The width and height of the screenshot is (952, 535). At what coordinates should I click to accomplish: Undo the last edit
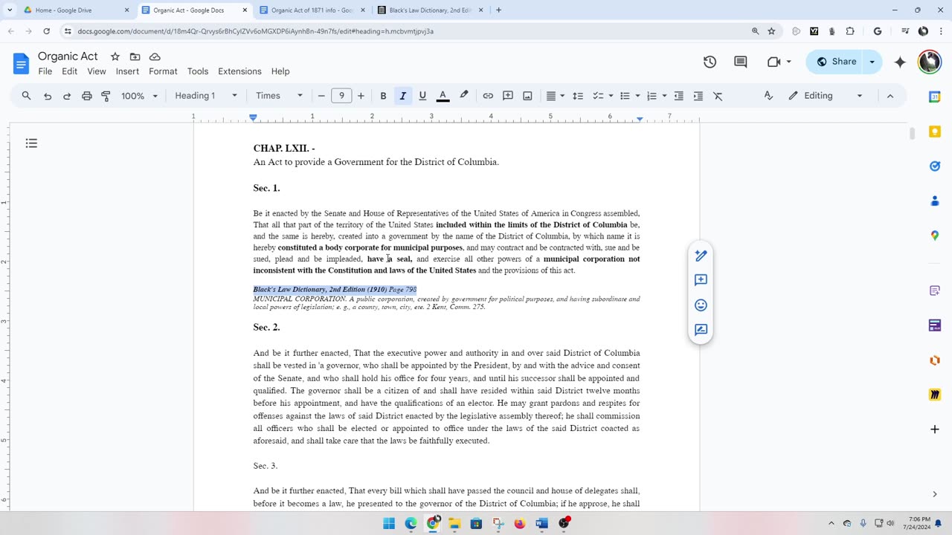click(x=48, y=96)
